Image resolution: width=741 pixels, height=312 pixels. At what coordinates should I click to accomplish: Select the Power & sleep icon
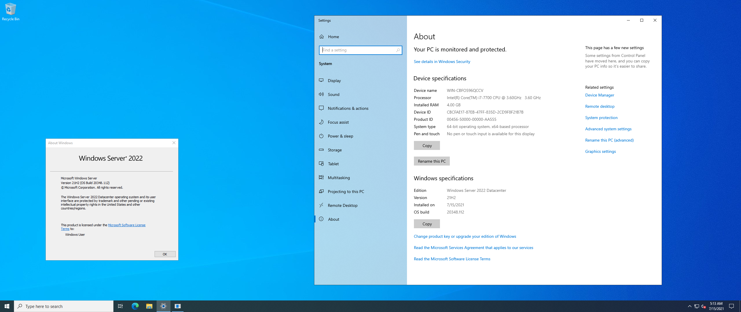click(x=321, y=136)
